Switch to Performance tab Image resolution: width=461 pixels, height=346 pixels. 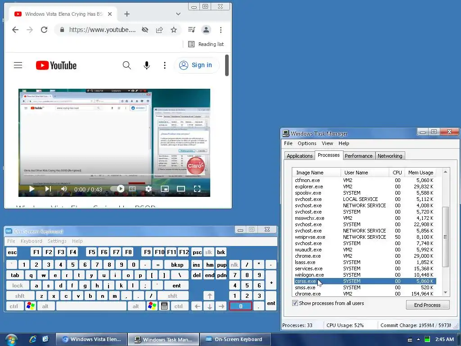358,156
